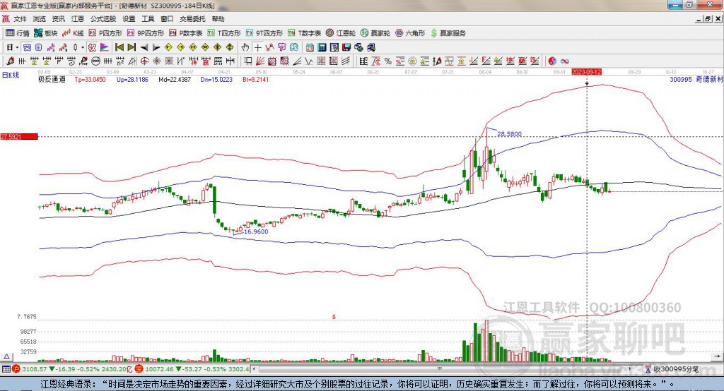Click the 收300995分笔 status button
The height and width of the screenshot is (391, 724).
672,369
